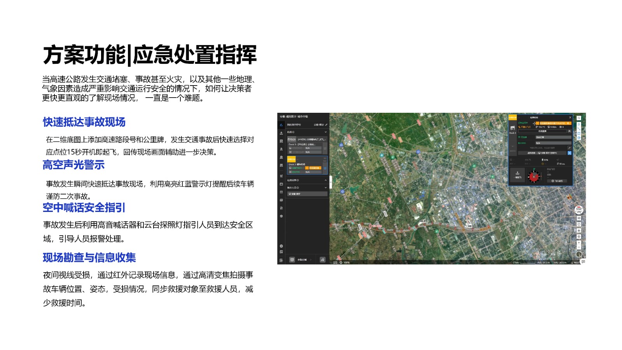The width and height of the screenshot is (622, 350).
Task: Open the map search tool
Action: point(579,118)
